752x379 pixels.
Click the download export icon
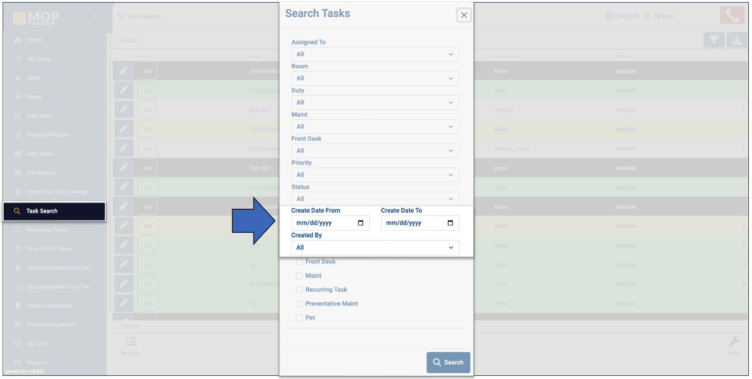point(737,40)
